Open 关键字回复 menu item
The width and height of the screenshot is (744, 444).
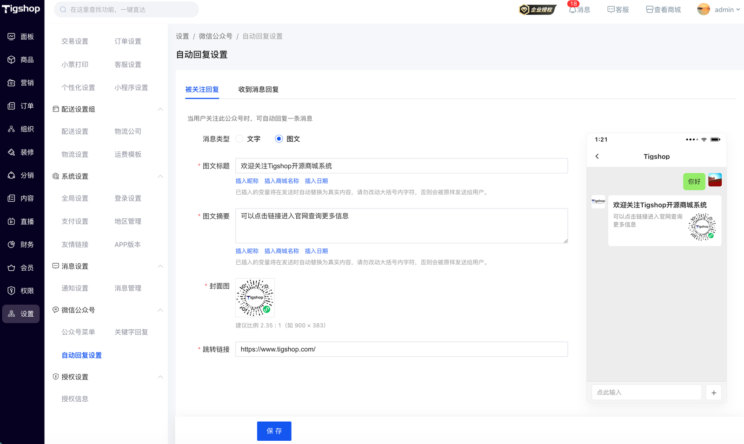(x=131, y=332)
